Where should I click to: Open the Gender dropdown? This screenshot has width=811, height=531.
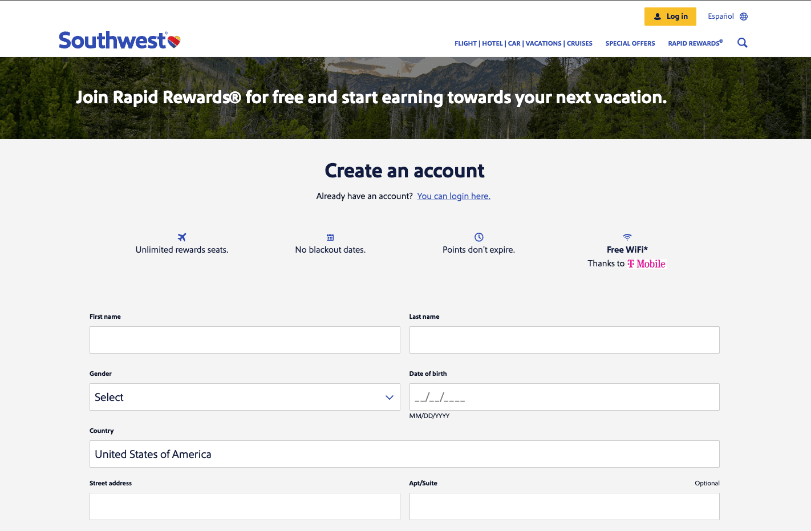245,397
